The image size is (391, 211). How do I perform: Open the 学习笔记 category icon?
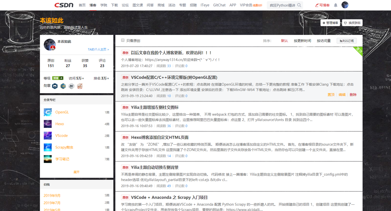point(48,159)
